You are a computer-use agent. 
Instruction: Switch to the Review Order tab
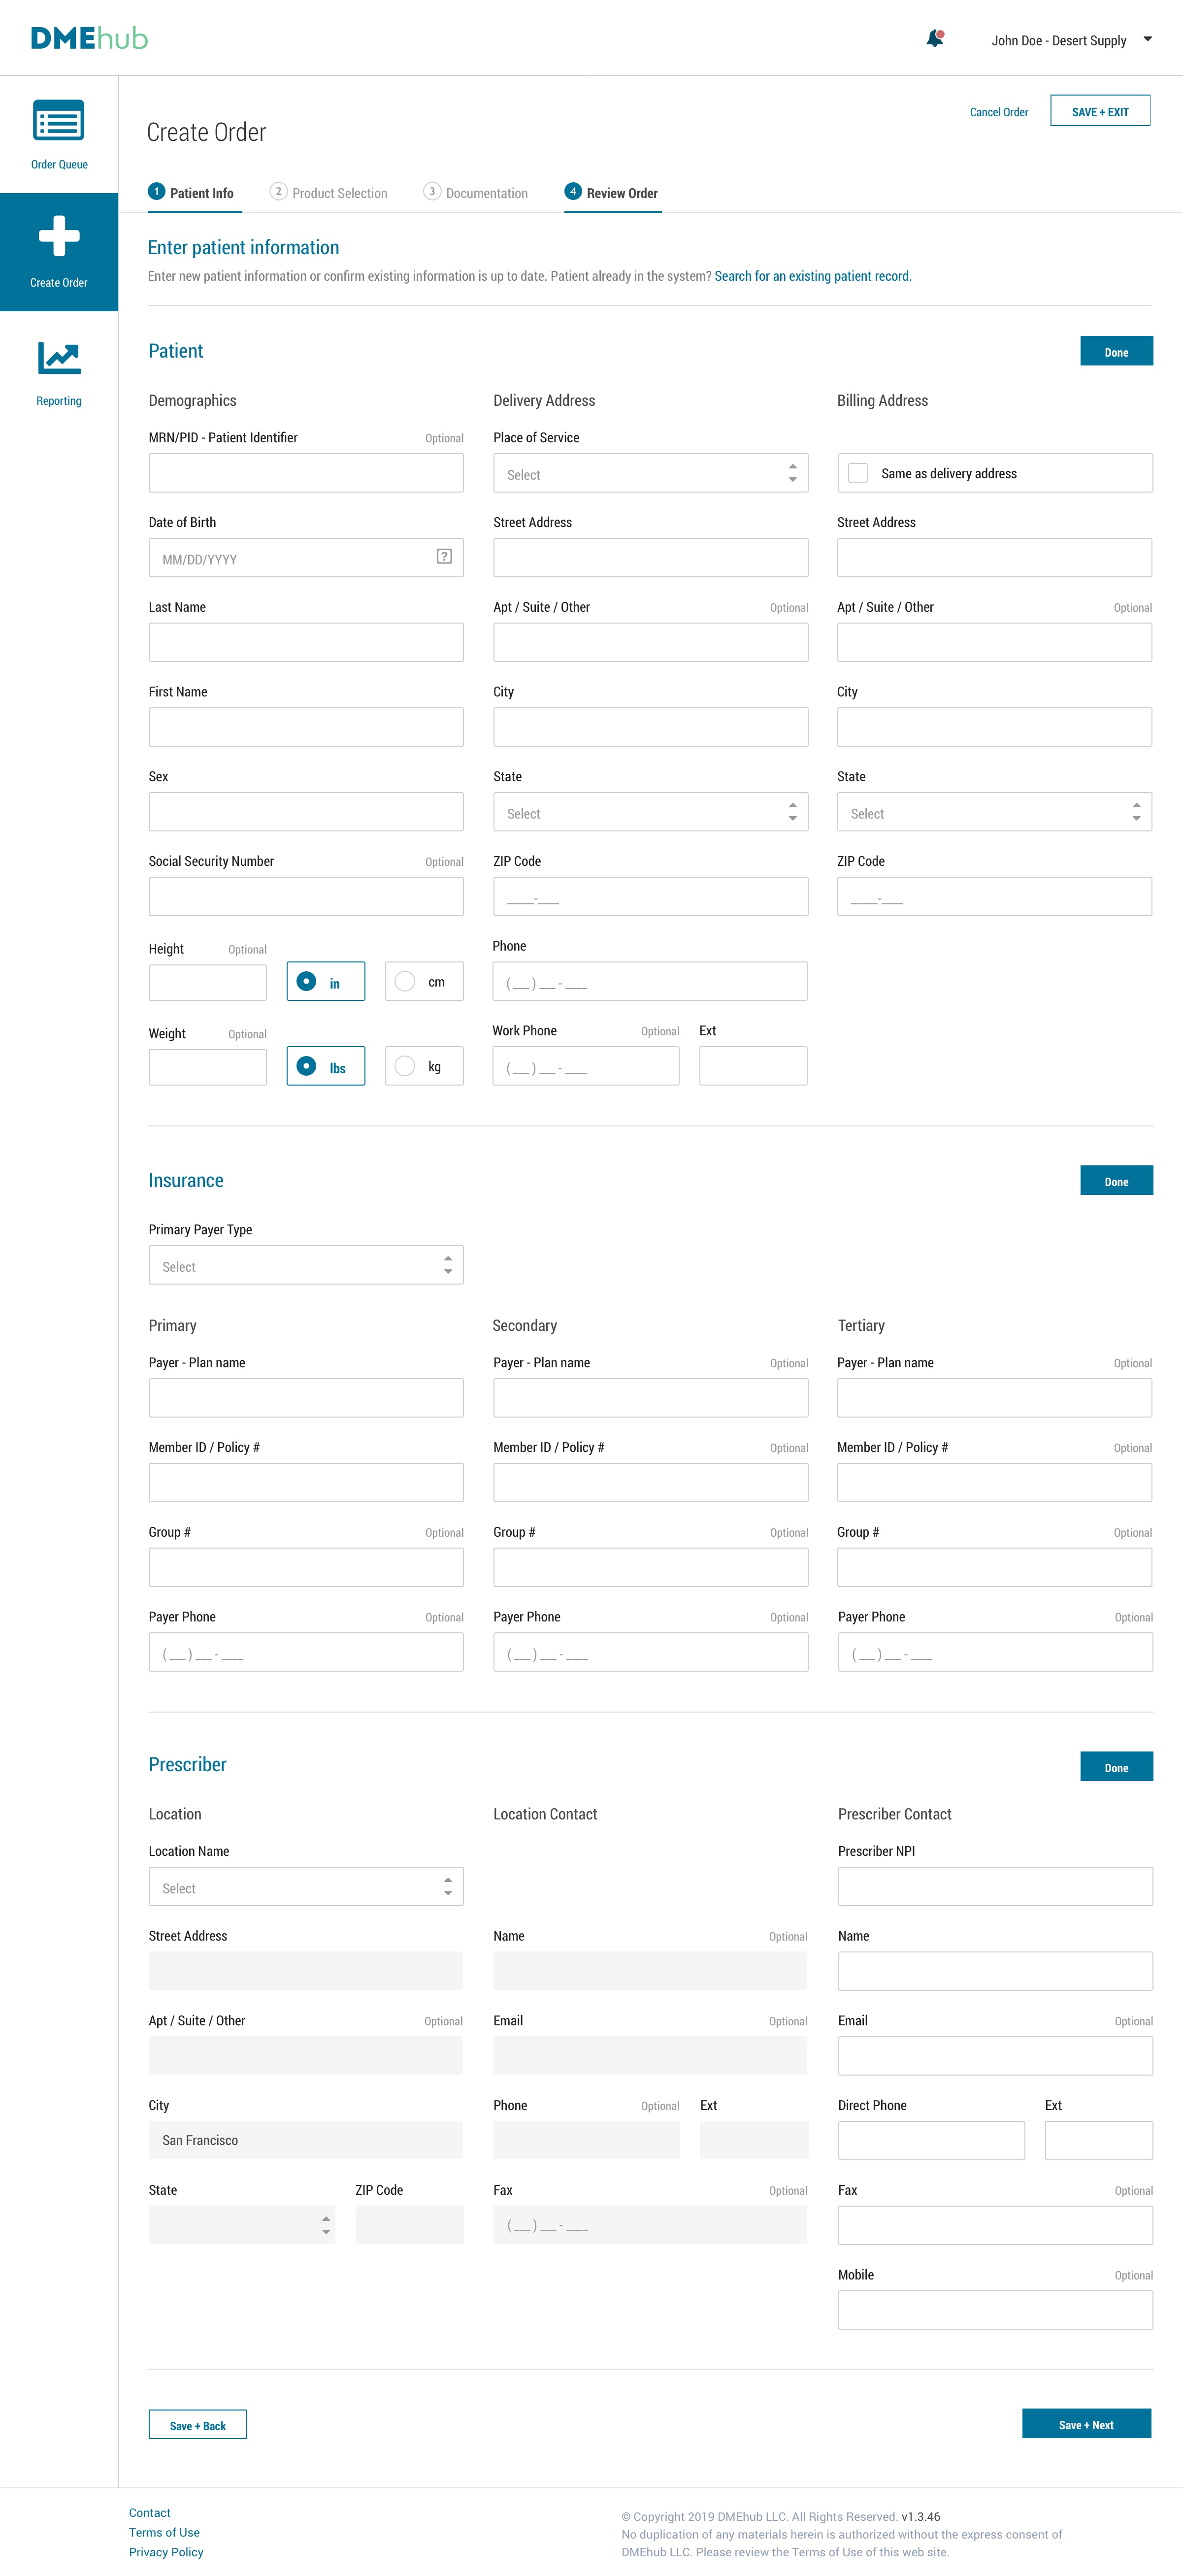point(612,193)
